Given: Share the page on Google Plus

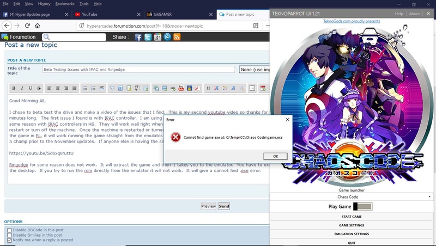Looking at the screenshot, I should [x=158, y=37].
